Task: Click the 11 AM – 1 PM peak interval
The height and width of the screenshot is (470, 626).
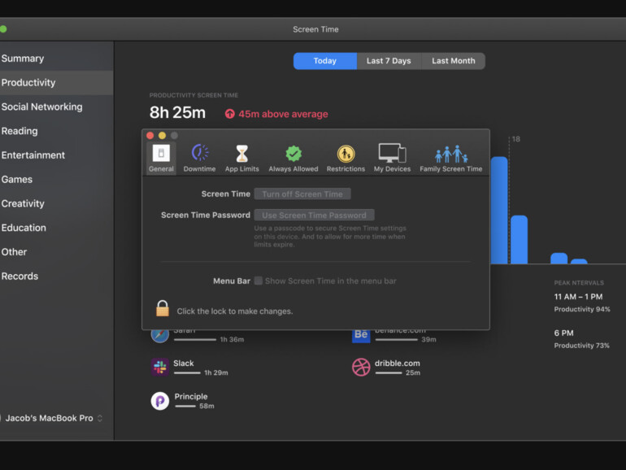Action: [578, 297]
